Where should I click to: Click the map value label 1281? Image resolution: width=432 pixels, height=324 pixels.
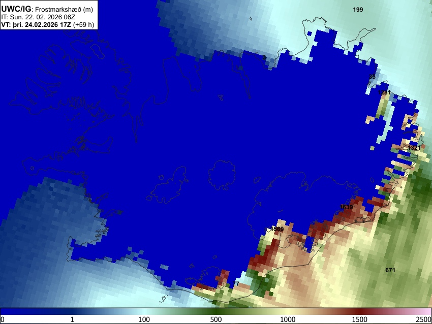point(384,92)
